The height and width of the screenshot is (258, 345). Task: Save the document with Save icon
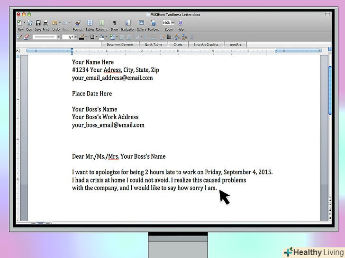37,23
